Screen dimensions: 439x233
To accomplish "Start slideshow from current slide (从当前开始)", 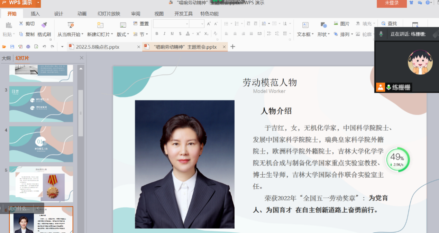I will coord(71,25).
